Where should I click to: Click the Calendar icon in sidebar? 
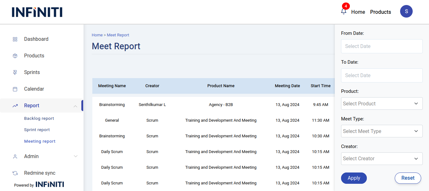coord(15,89)
